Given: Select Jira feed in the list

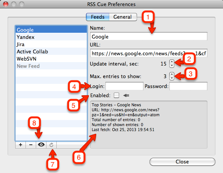Looking at the screenshot, I should 51,44.
